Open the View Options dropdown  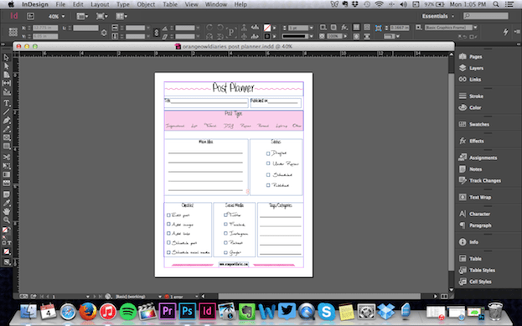click(83, 16)
